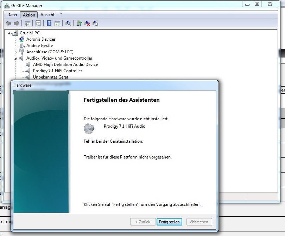Expand the Acronis Devices node
The height and width of the screenshot is (236, 285).
(15, 40)
